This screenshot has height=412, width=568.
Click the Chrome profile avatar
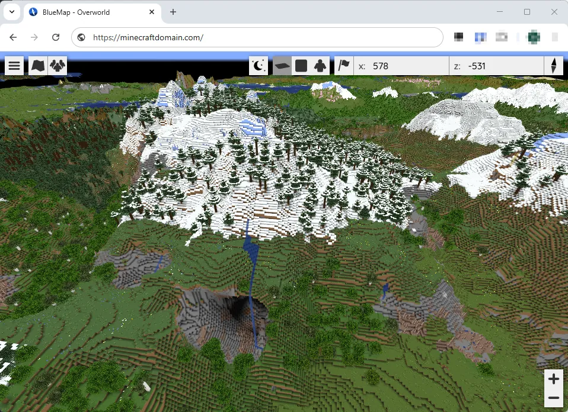pyautogui.click(x=533, y=37)
